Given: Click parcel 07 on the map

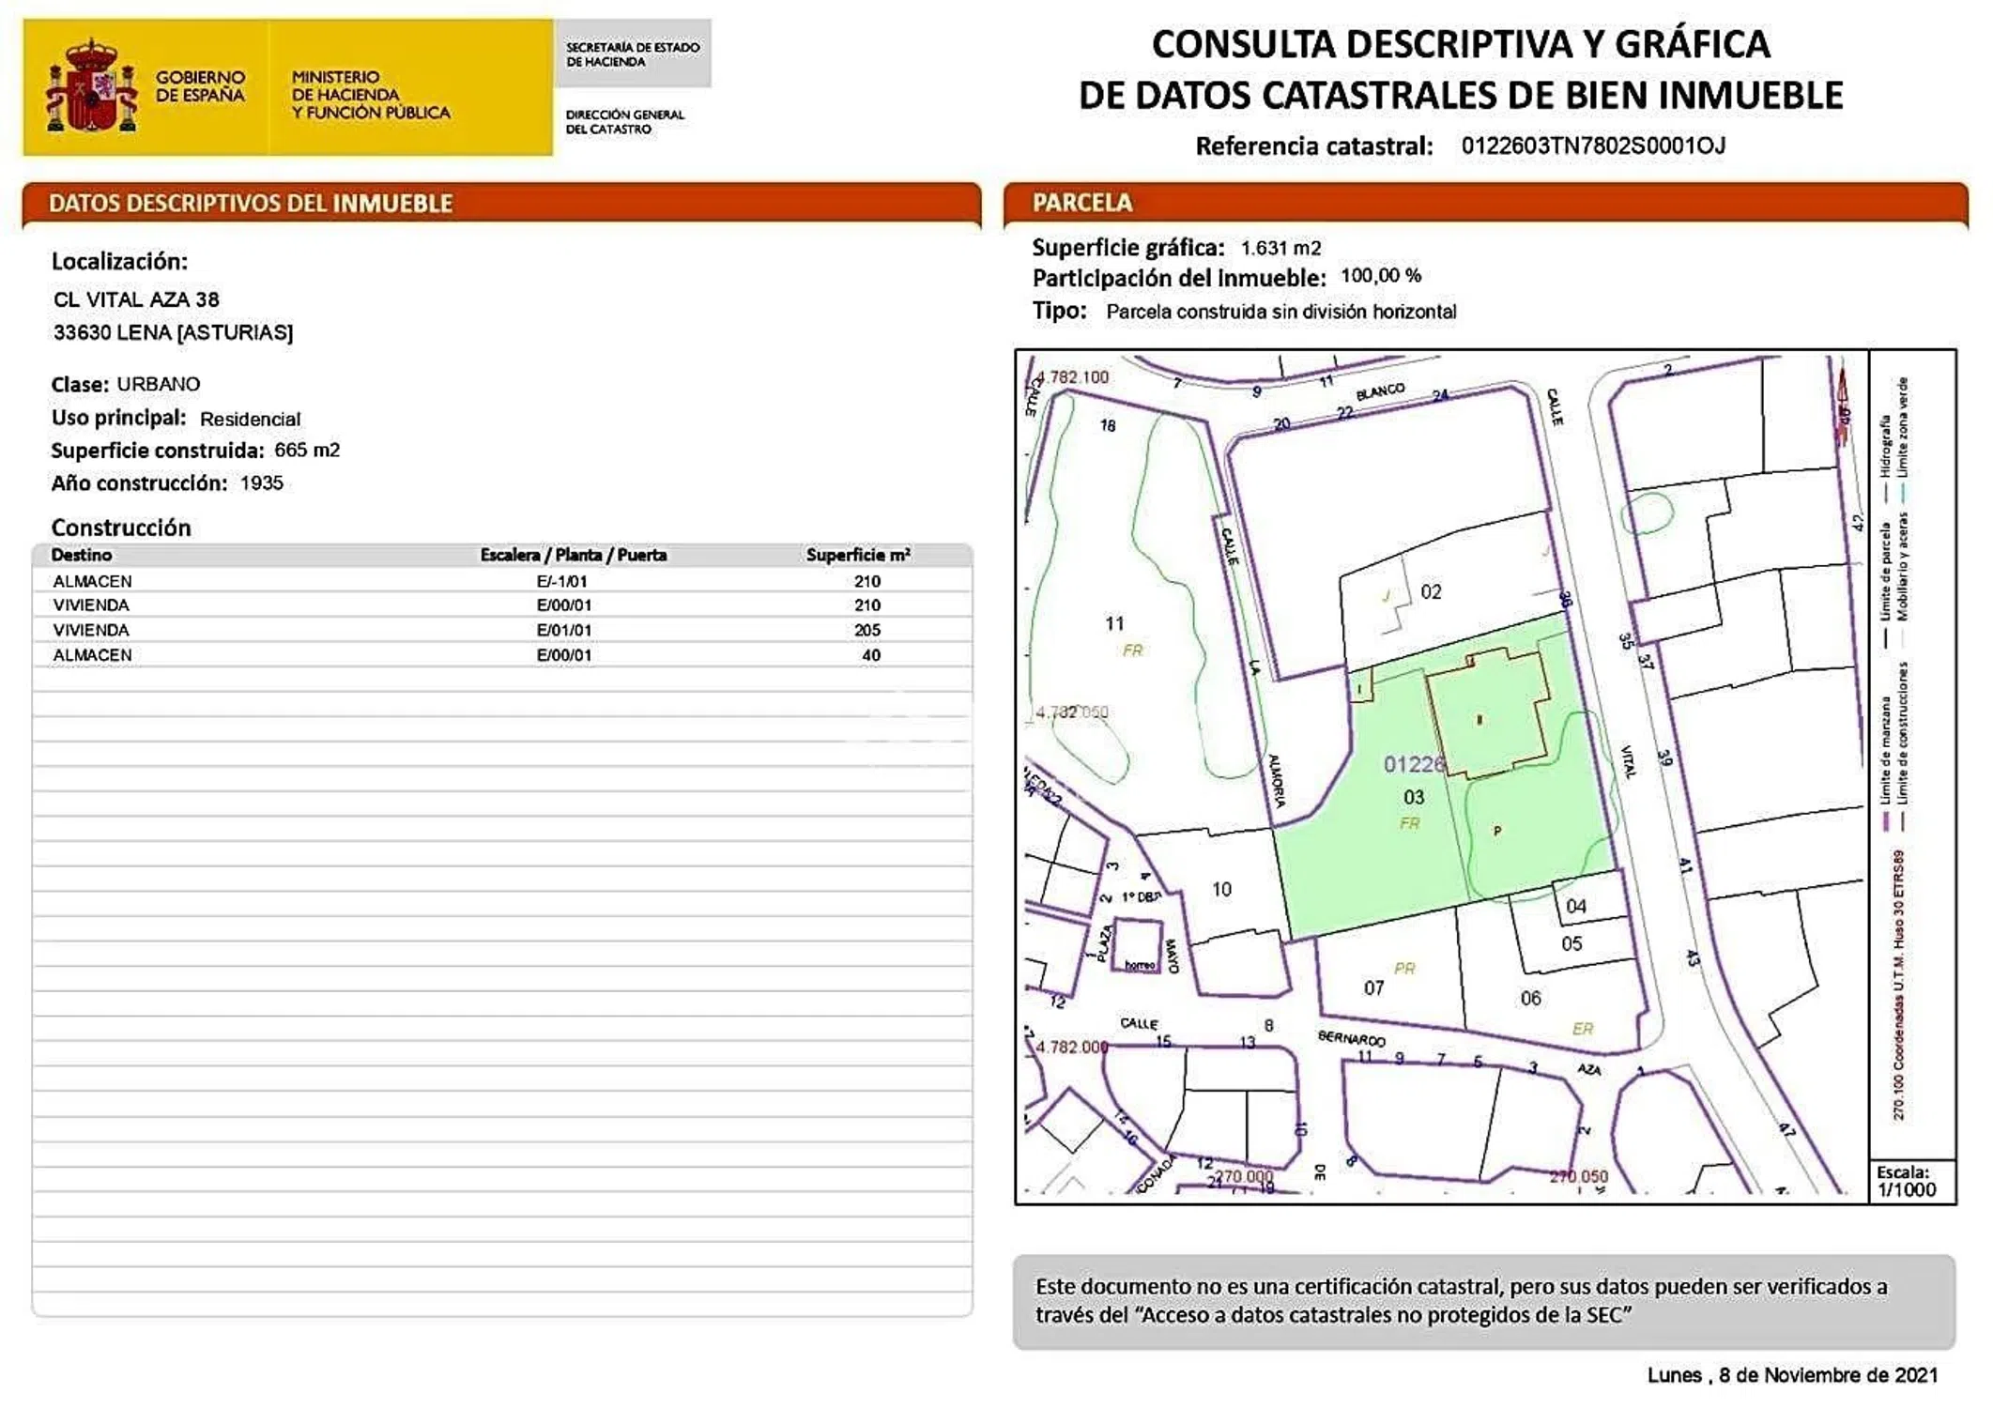Looking at the screenshot, I should coord(1373,987).
